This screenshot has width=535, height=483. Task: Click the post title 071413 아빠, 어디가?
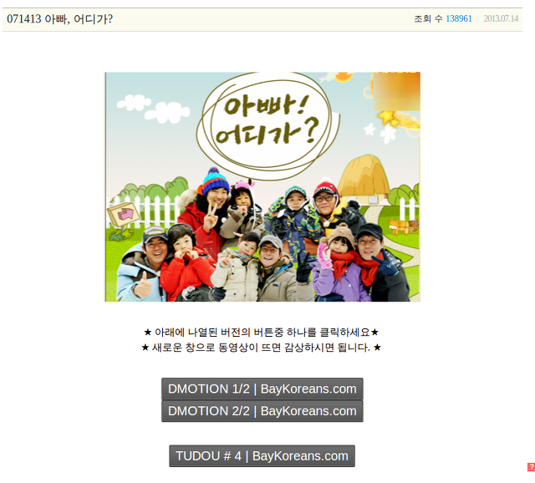[59, 18]
